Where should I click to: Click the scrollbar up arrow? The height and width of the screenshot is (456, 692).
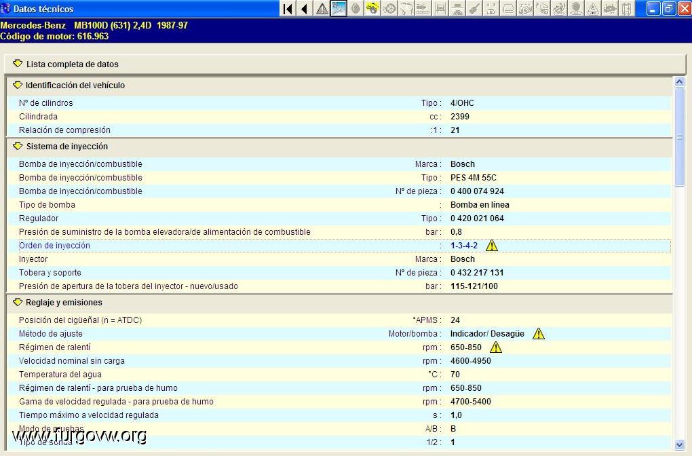point(679,81)
